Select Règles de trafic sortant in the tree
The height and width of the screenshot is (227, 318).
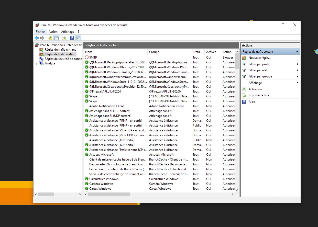click(60, 54)
